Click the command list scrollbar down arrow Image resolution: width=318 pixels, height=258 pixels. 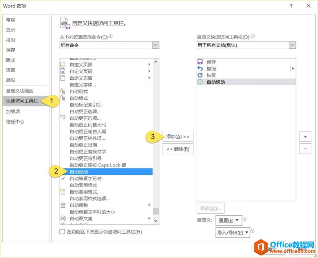coord(156,221)
